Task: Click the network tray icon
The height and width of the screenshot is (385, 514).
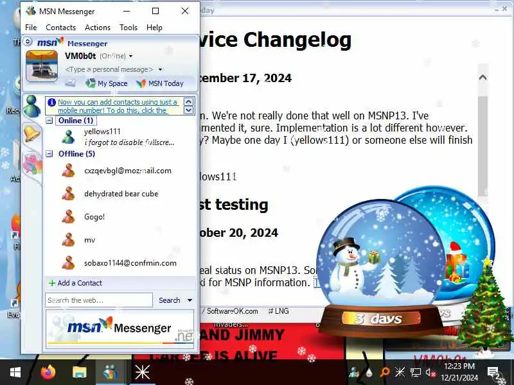Action: pos(416,373)
